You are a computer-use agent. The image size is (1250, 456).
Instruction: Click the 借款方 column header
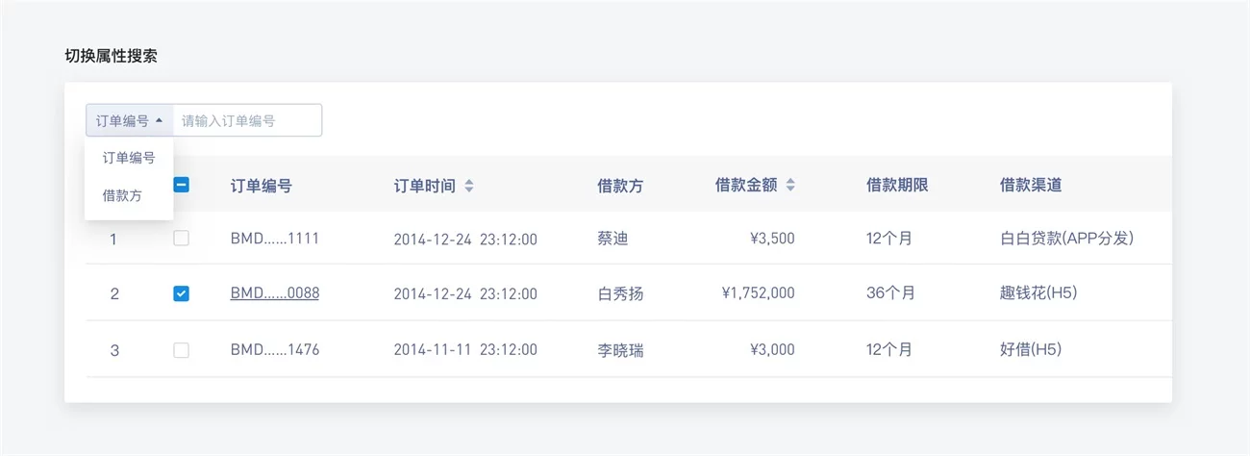[619, 186]
